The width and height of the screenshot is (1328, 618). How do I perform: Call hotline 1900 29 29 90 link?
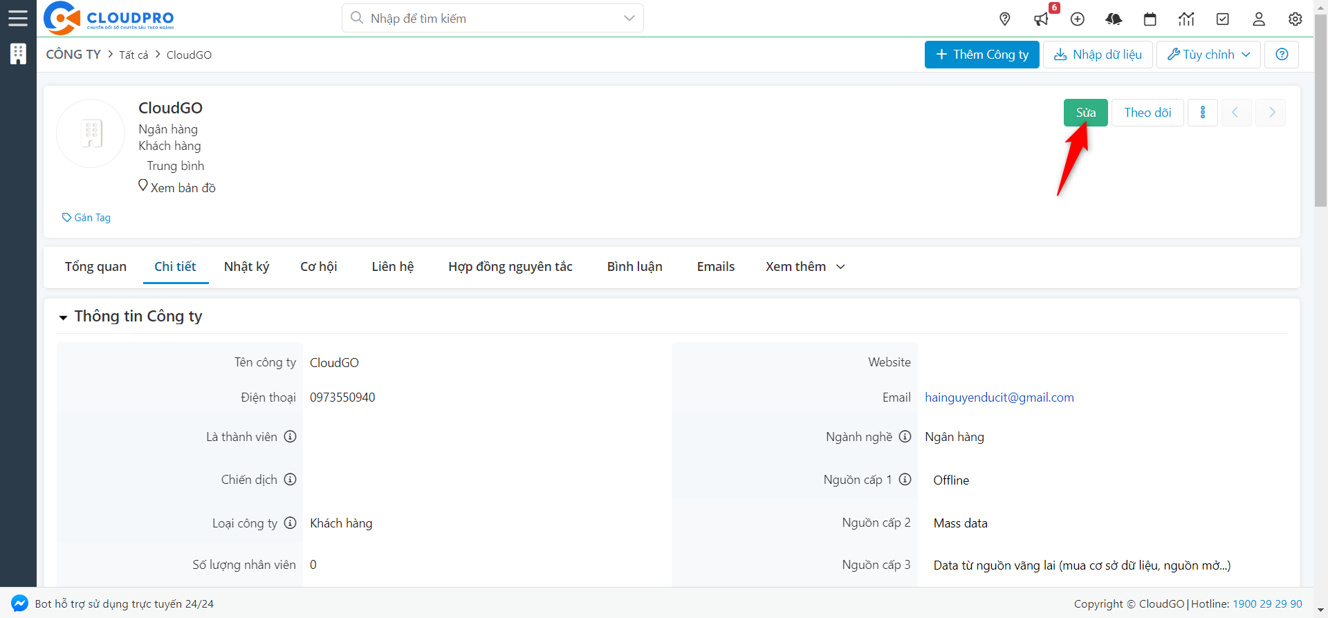coord(1267,603)
